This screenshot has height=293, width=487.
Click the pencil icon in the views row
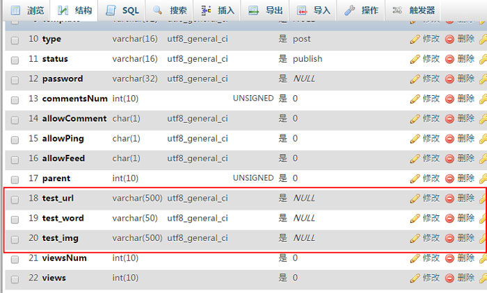pyautogui.click(x=415, y=278)
